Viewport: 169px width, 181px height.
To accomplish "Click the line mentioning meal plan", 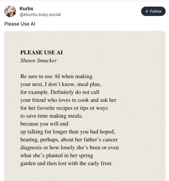I will click(61, 84).
